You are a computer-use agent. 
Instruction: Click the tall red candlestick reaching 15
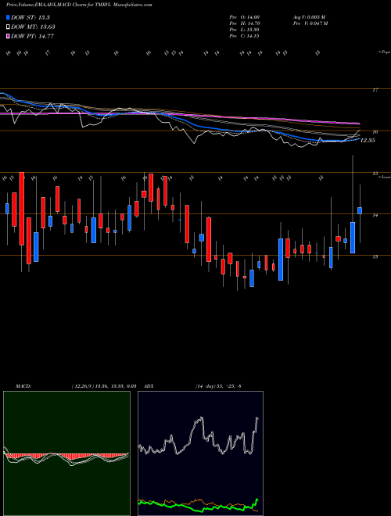coord(22,208)
